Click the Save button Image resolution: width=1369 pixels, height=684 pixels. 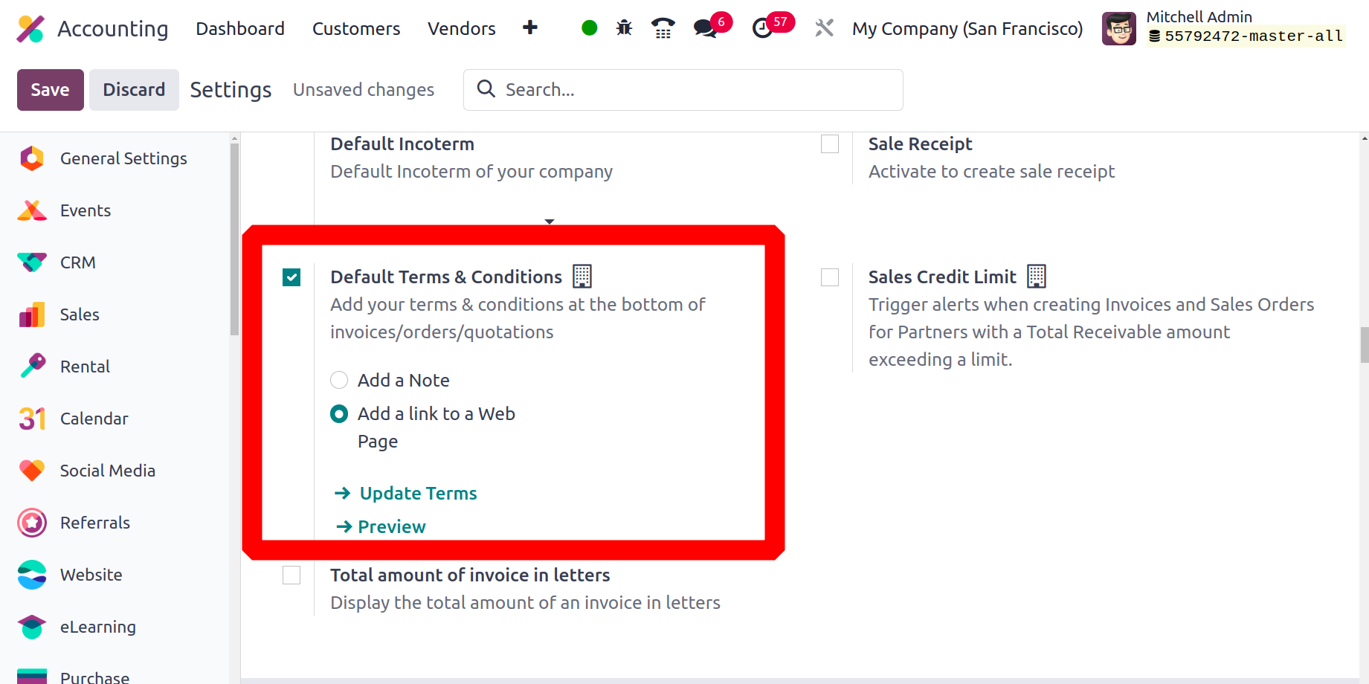(x=51, y=90)
